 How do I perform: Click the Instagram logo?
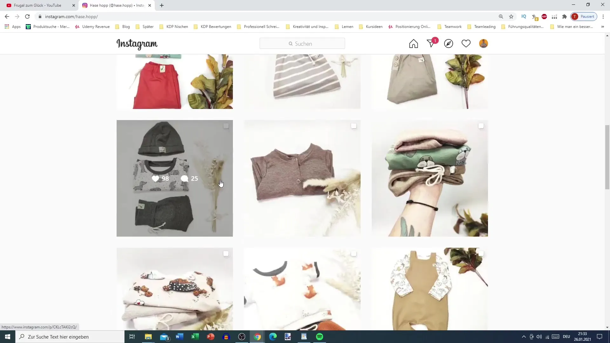137,44
